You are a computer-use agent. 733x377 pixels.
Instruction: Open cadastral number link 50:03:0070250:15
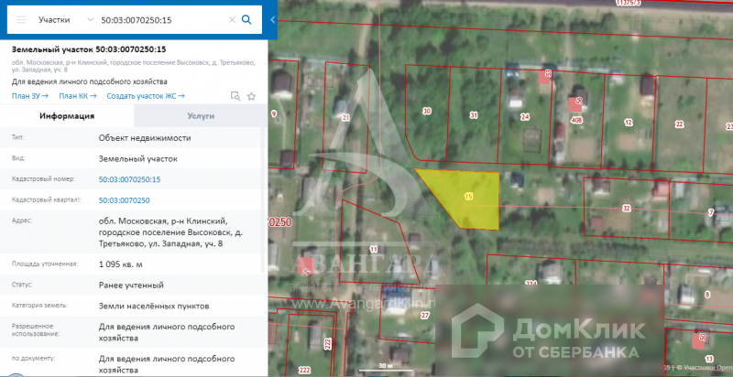tap(129, 179)
